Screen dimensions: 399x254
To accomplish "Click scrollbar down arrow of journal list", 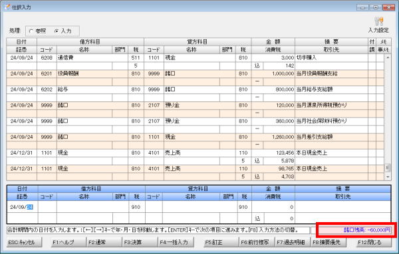I will 388,177.
